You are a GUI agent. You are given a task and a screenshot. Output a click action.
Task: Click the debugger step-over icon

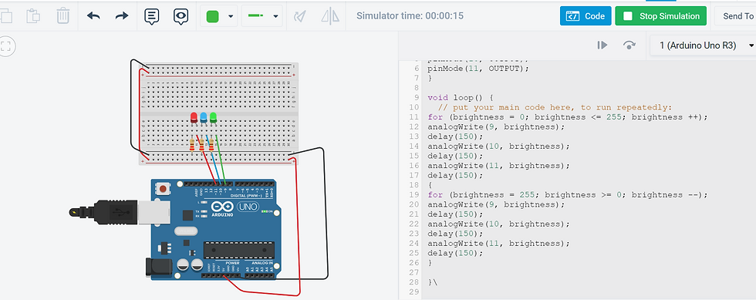pyautogui.click(x=629, y=45)
